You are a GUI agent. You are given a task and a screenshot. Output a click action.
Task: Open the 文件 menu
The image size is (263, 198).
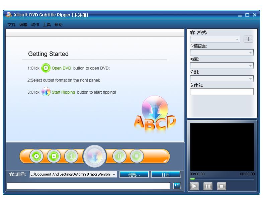12,25
